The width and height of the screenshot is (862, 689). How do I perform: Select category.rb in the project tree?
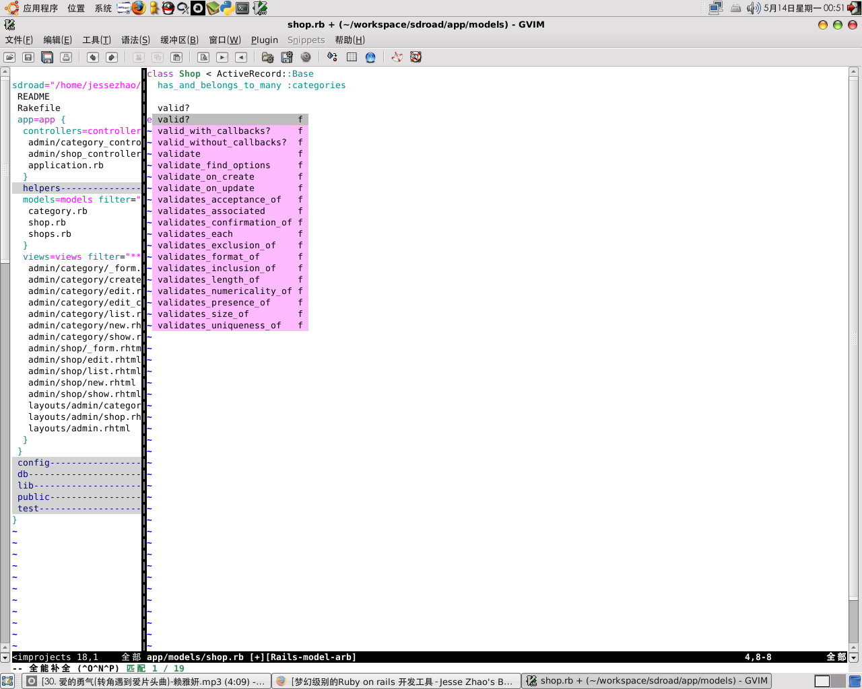coord(58,211)
